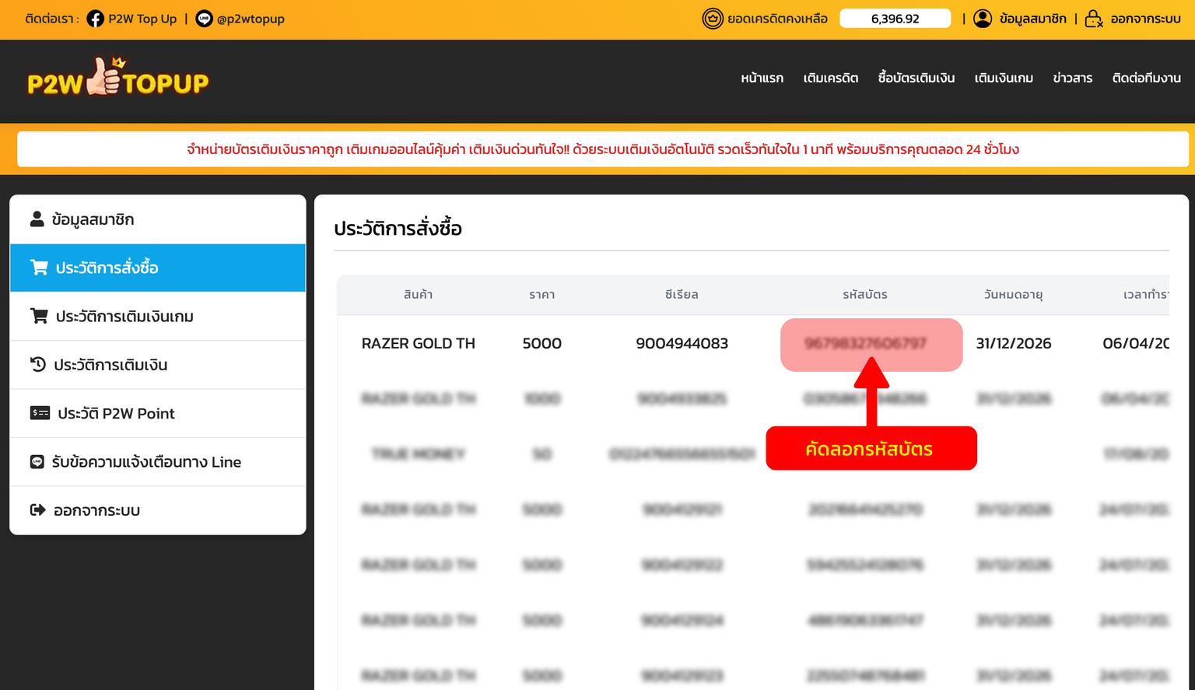1195x690 pixels.
Task: Open the เติมเงินเกม menu item
Action: 1004,78
